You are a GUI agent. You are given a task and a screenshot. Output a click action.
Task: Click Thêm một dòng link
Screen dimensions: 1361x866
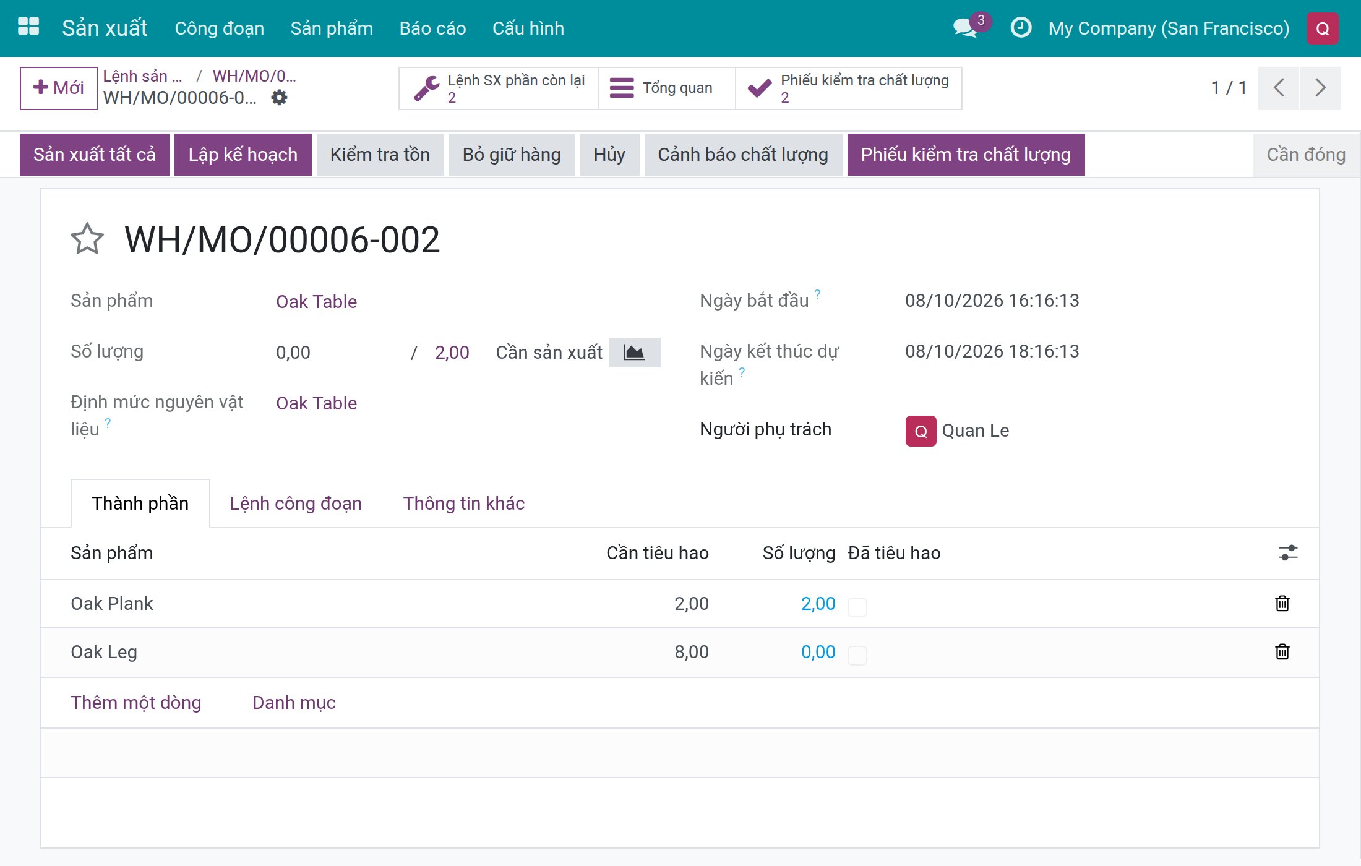tap(136, 703)
